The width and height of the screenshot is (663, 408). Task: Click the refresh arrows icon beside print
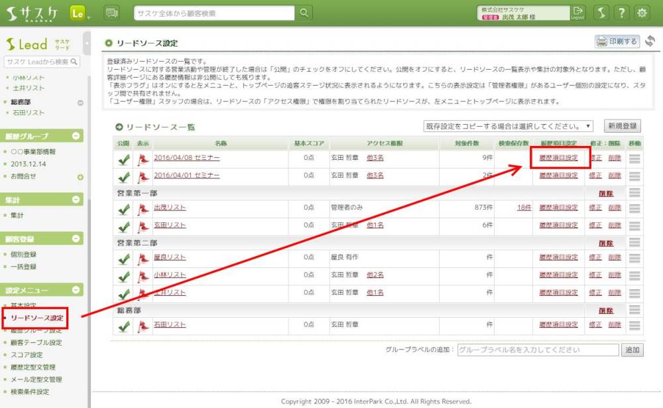click(650, 42)
